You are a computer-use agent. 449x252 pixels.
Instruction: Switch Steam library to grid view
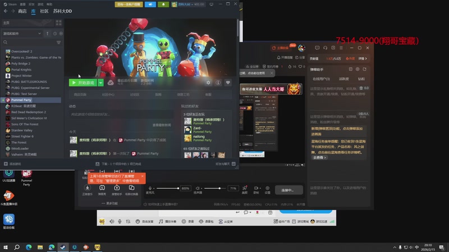(59, 22)
